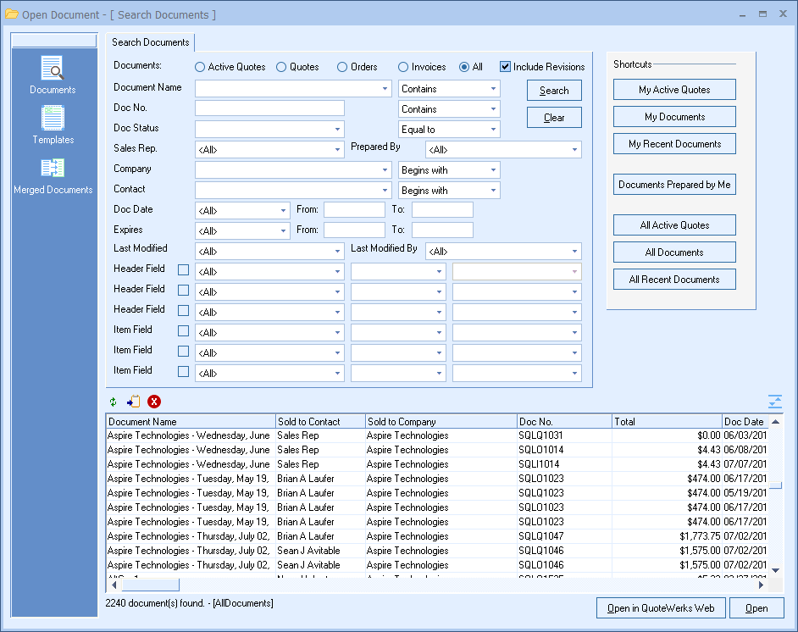Expand the Prepared By dropdown

pos(574,150)
